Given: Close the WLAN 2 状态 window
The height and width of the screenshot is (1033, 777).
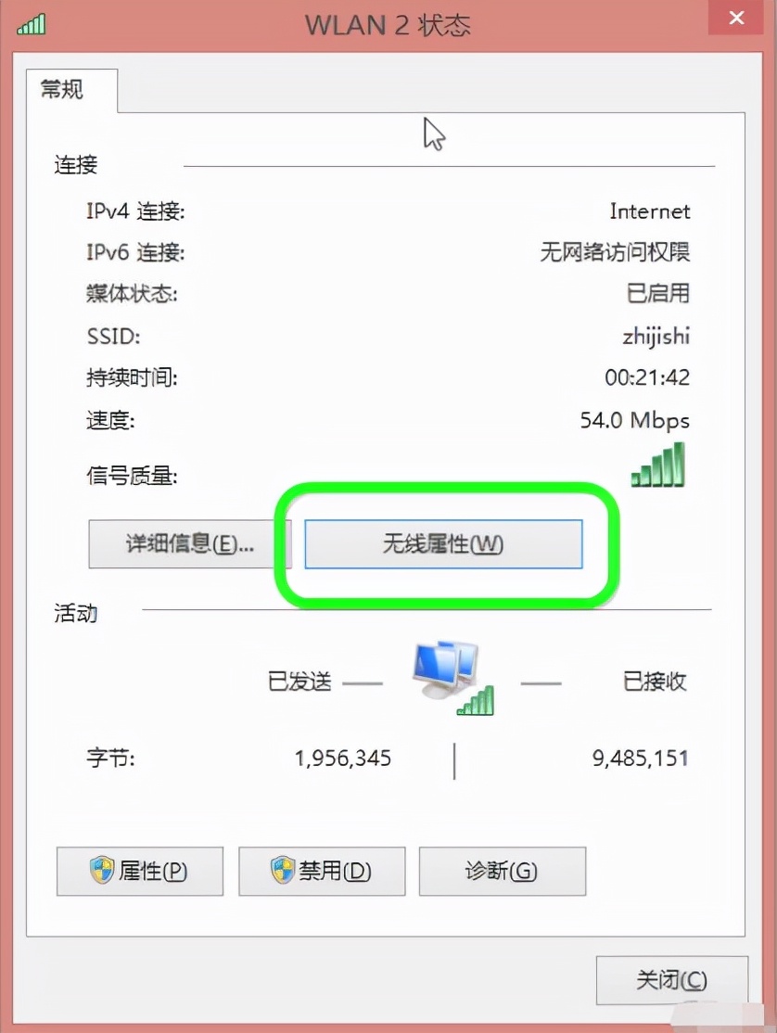Looking at the screenshot, I should (x=736, y=18).
